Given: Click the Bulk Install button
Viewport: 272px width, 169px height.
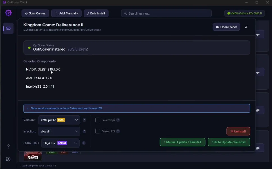Looking at the screenshot, I should 96,13.
